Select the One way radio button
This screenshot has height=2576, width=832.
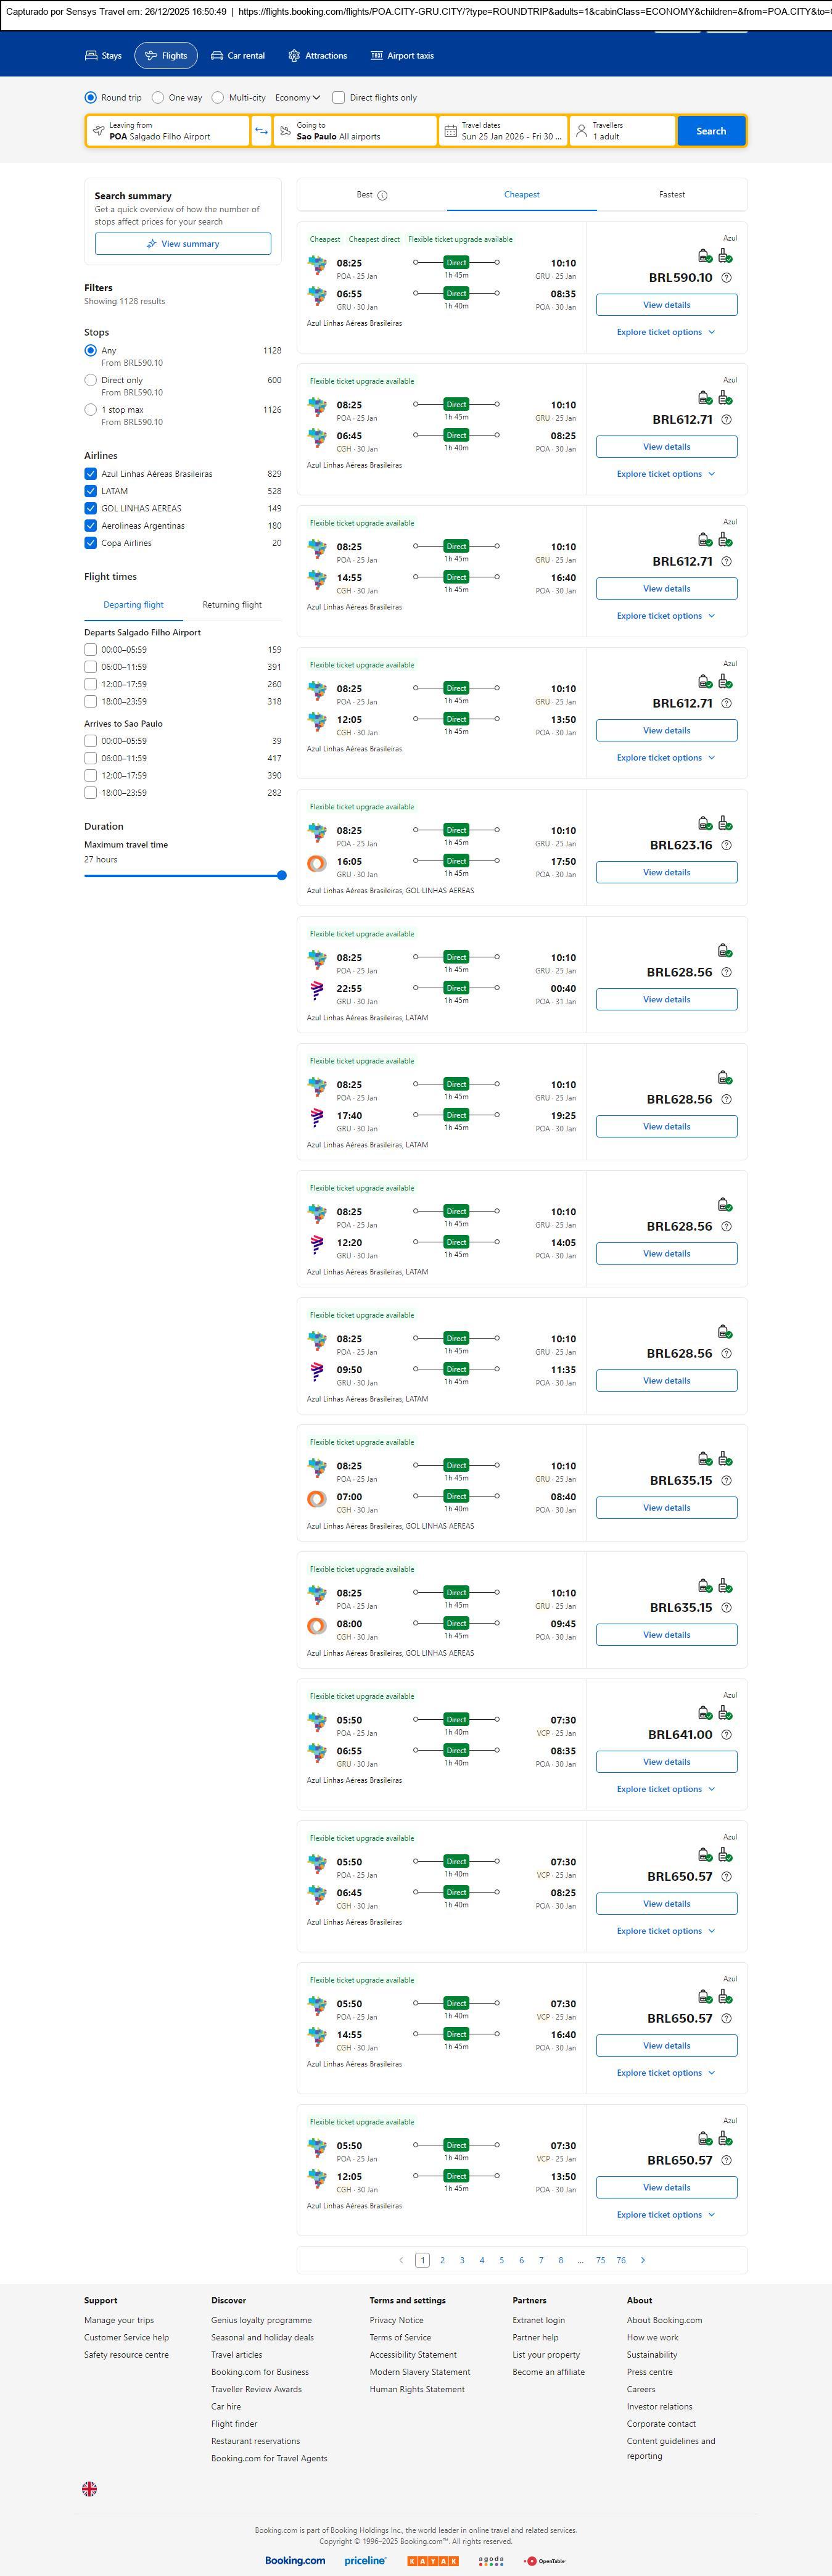(158, 98)
